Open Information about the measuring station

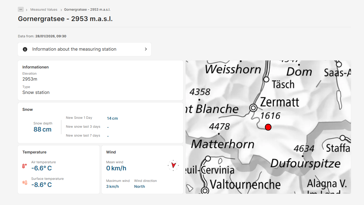coord(74,49)
